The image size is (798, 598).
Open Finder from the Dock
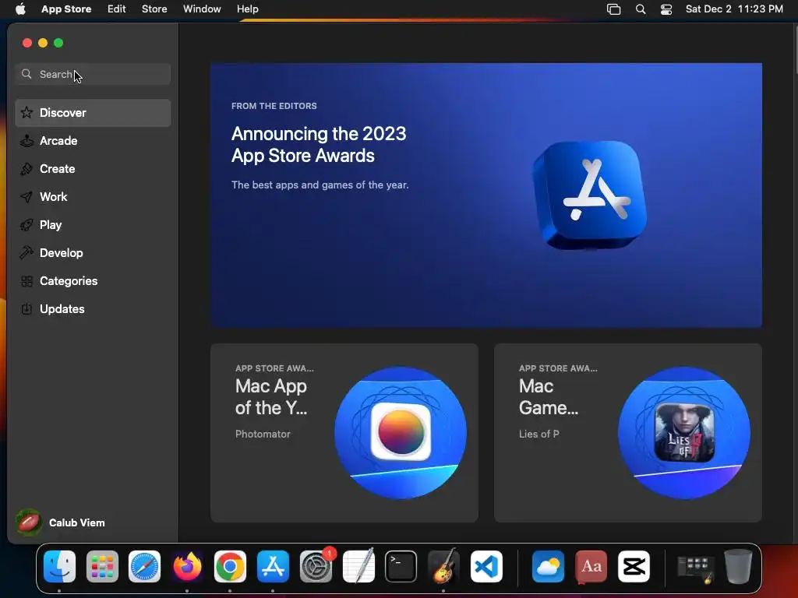coord(59,567)
